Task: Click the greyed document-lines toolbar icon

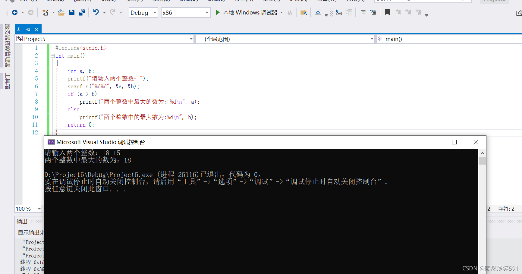Action: (x=349, y=12)
